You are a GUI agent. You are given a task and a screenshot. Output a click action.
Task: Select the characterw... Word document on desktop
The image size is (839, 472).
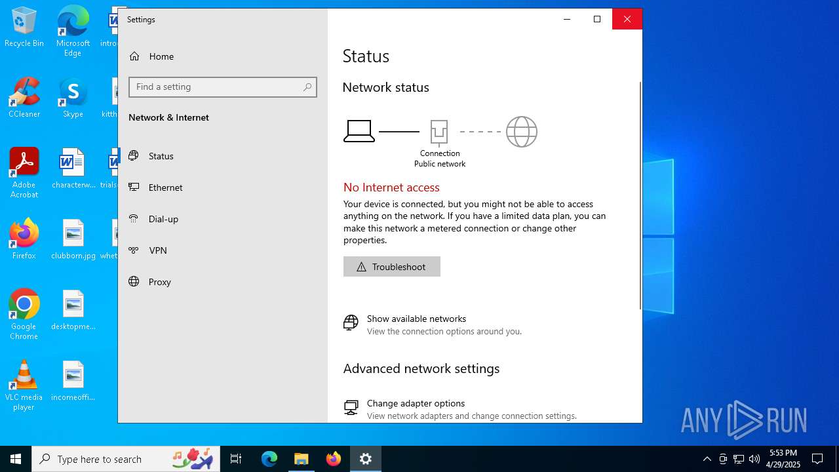(73, 169)
